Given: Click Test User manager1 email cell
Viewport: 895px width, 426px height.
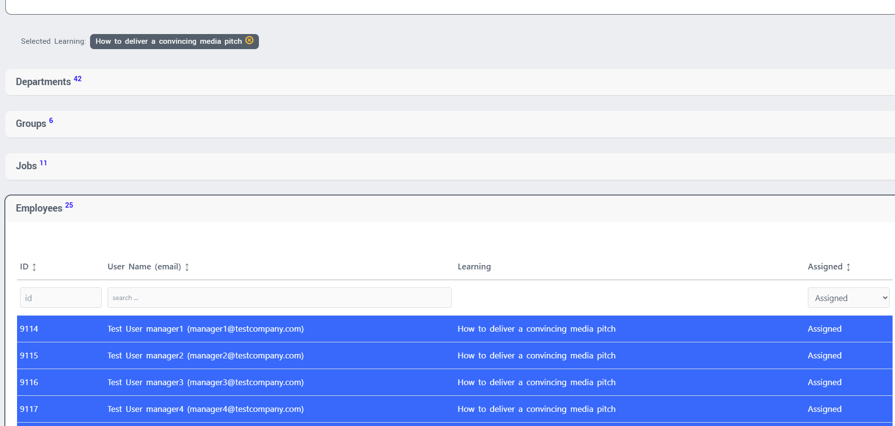Looking at the screenshot, I should pyautogui.click(x=205, y=329).
